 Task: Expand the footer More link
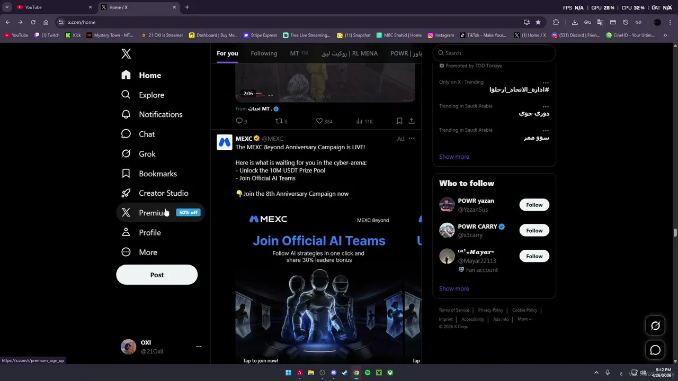point(525,319)
